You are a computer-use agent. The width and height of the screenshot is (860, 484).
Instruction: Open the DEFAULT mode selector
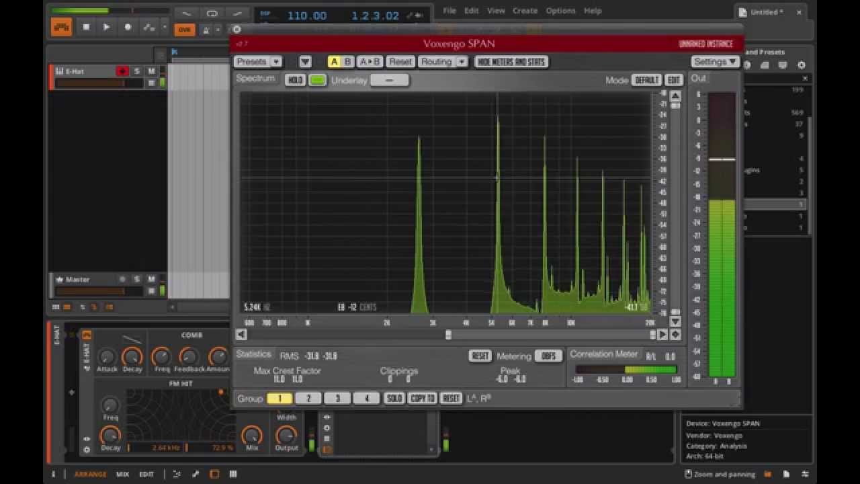(x=647, y=80)
